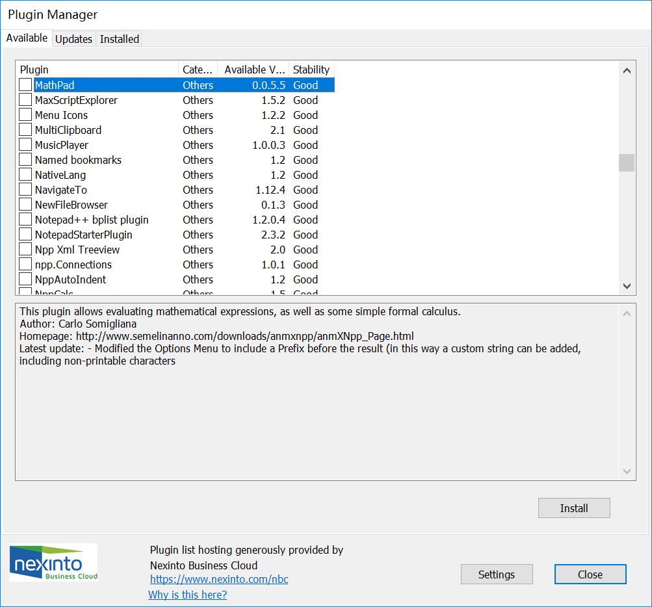Check the Npp Xml Treeview checkbox
Image resolution: width=652 pixels, height=607 pixels.
pos(25,250)
